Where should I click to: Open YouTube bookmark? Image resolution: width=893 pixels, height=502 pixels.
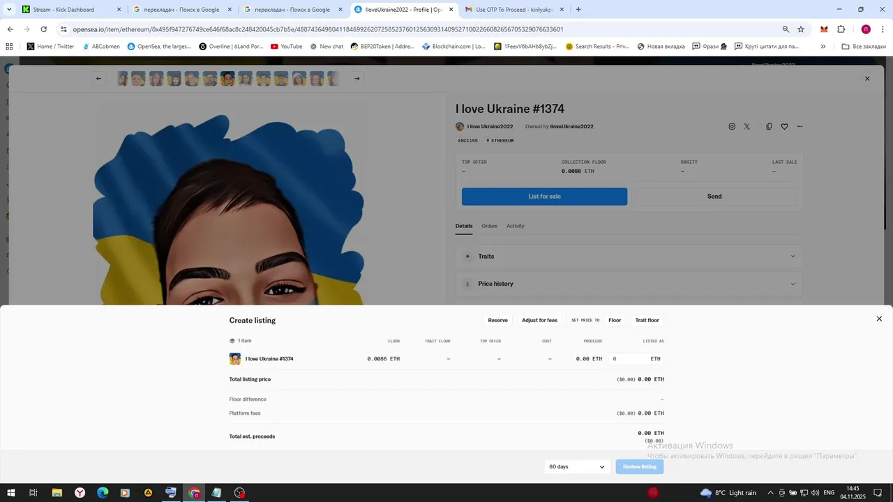tap(286, 47)
